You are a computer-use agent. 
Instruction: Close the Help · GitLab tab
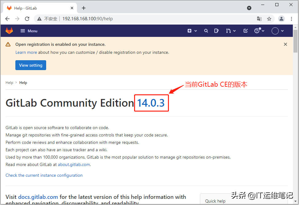click(72, 8)
